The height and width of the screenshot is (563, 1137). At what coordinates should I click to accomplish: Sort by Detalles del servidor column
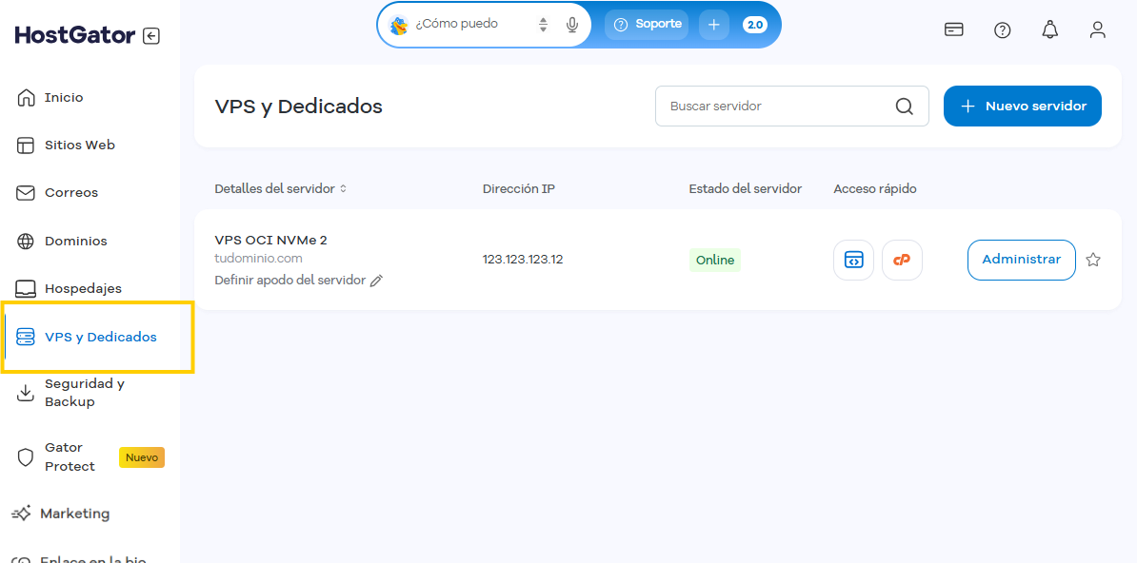[x=281, y=189]
